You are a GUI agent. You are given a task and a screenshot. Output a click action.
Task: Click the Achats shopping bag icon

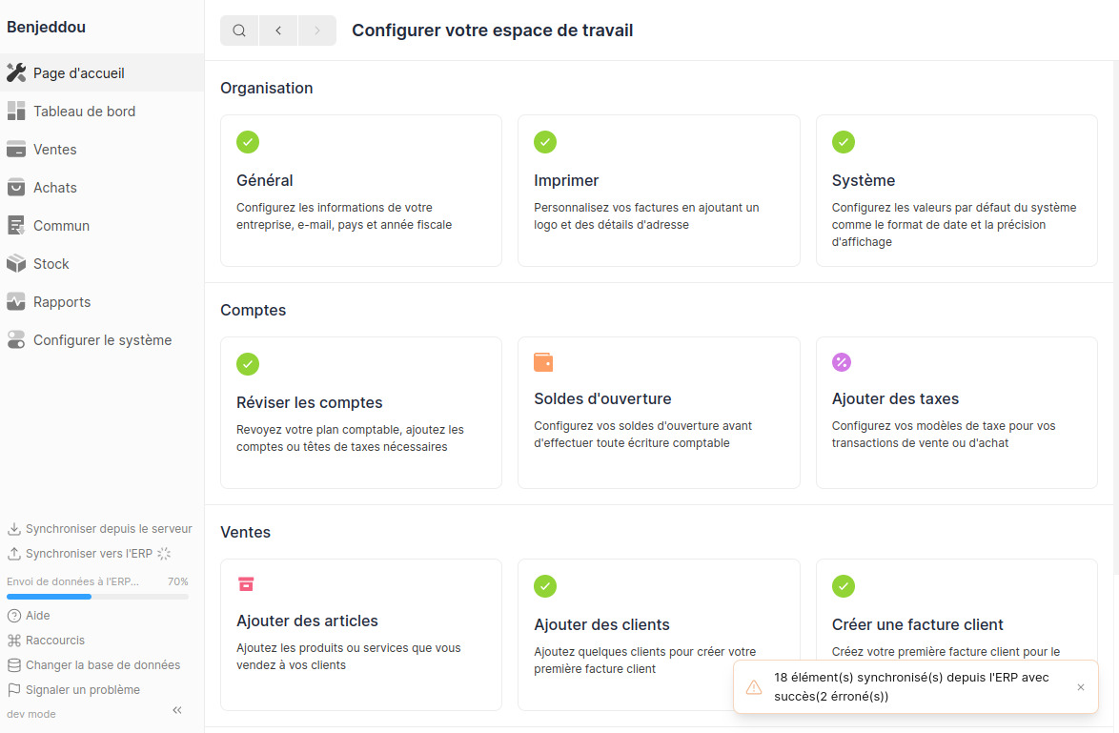(x=16, y=188)
